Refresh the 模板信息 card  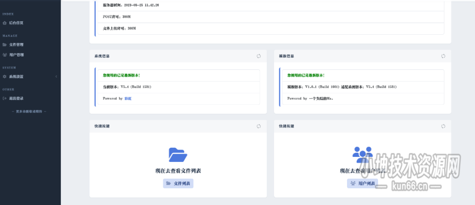click(x=443, y=56)
